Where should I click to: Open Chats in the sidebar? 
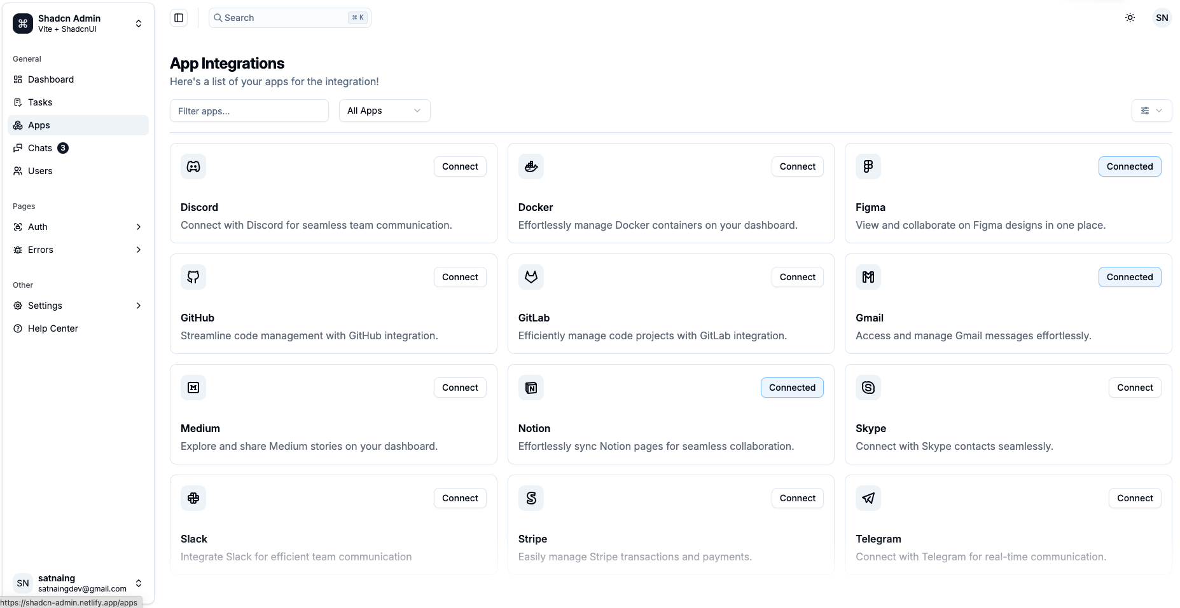pos(41,148)
